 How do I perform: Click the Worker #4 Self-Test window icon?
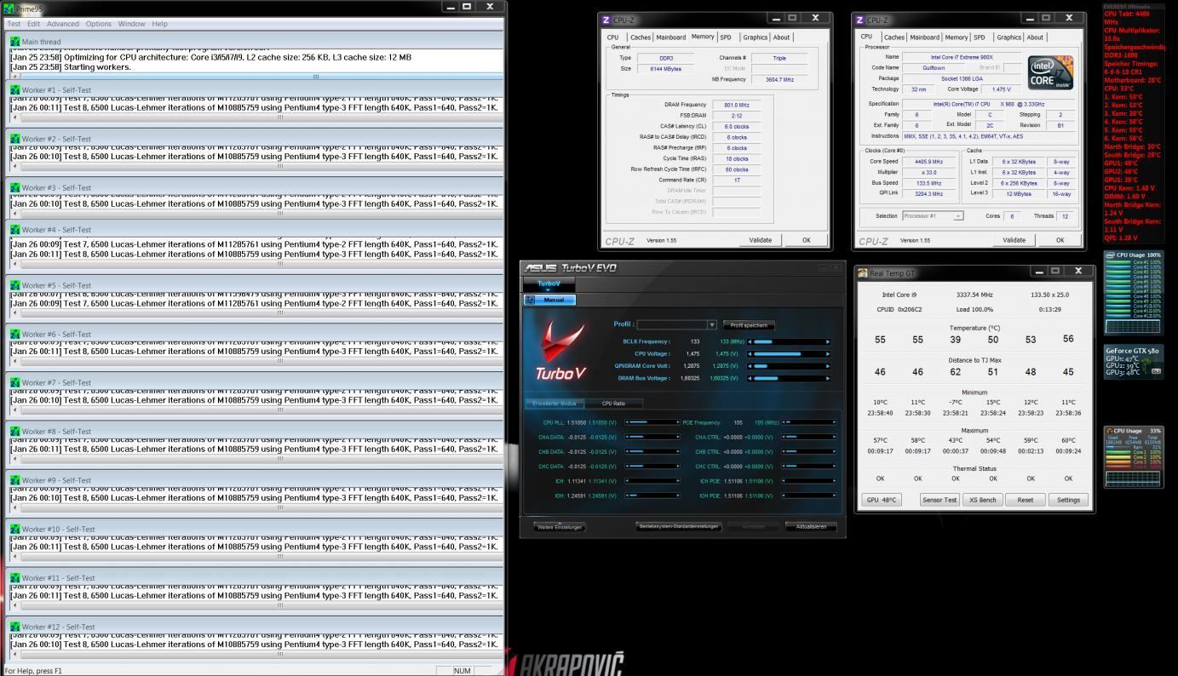(15, 230)
